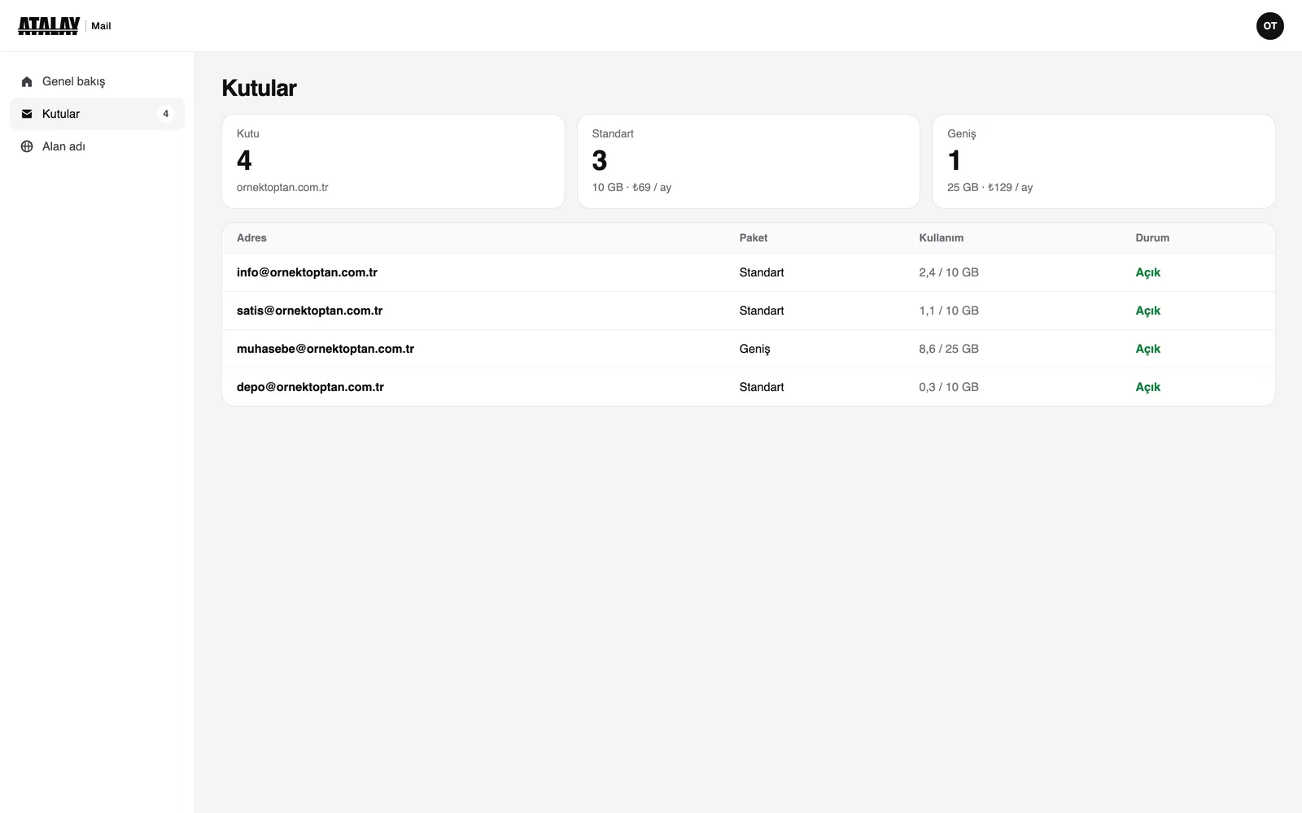The height and width of the screenshot is (813, 1302).
Task: Click the Geniş package summary card
Action: click(1103, 161)
